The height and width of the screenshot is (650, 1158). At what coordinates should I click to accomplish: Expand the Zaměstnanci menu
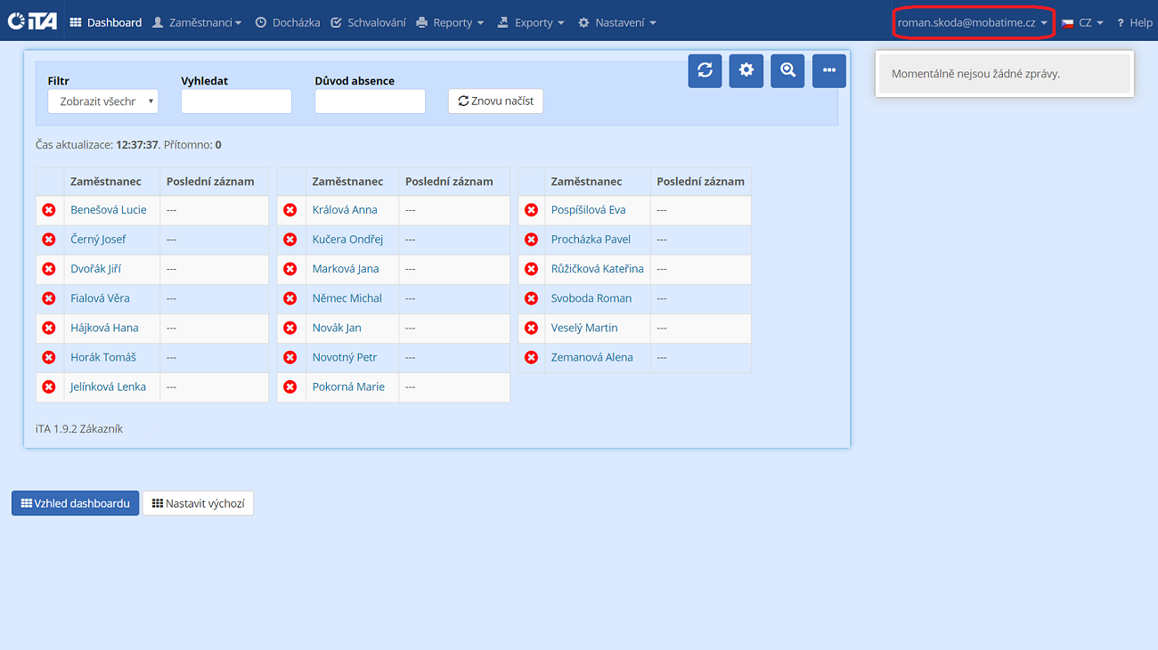point(197,23)
